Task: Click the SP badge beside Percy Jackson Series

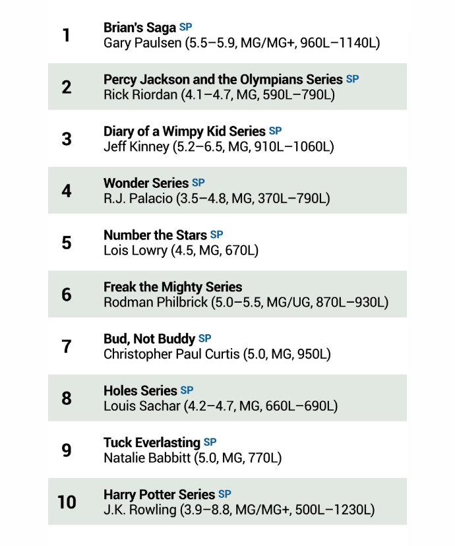Action: point(353,78)
